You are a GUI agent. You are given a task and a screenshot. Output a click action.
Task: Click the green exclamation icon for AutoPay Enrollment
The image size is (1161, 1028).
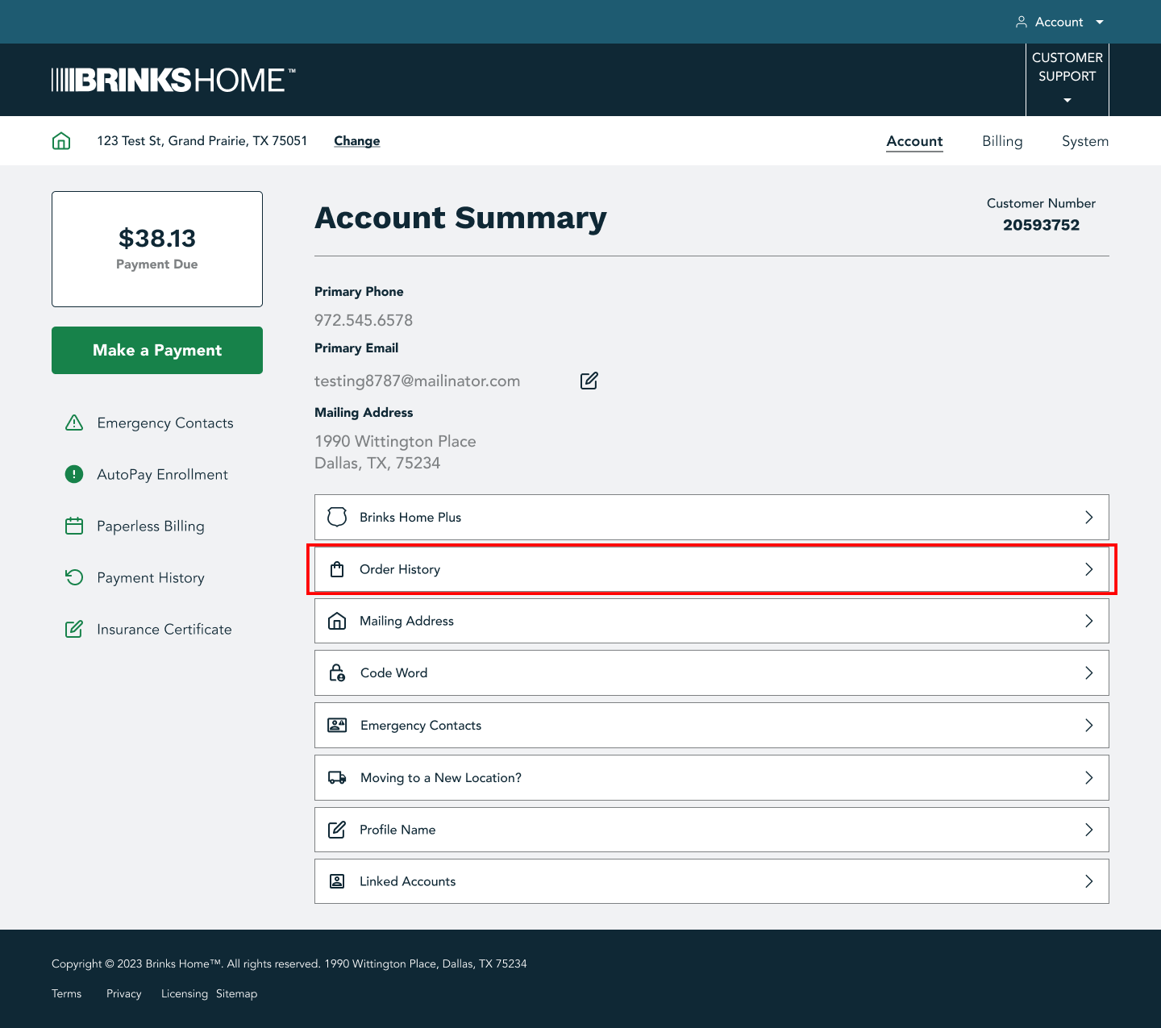tap(74, 474)
